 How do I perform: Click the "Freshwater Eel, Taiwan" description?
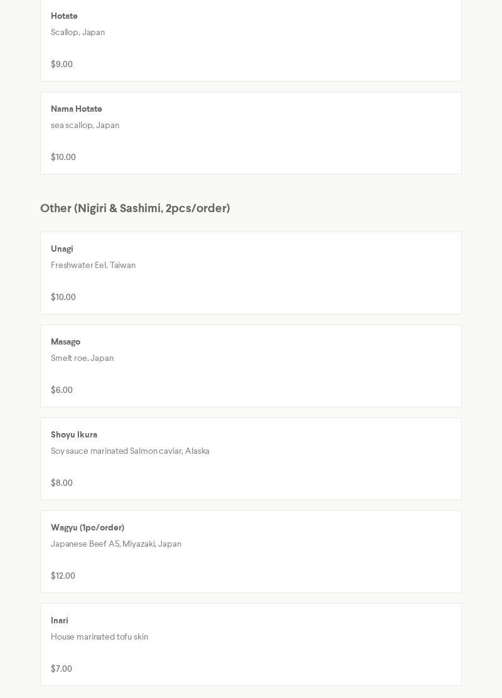(x=93, y=266)
